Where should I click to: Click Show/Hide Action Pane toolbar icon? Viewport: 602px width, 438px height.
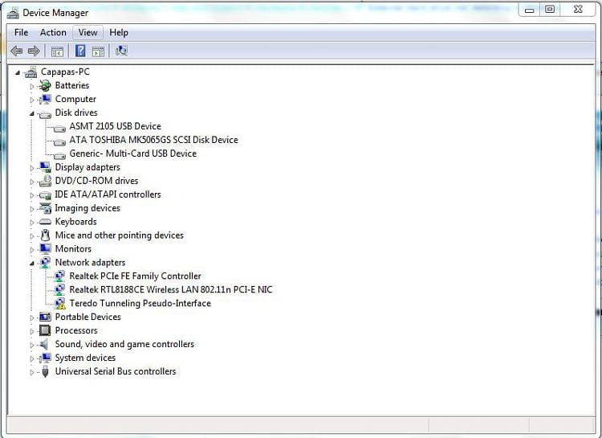click(98, 51)
